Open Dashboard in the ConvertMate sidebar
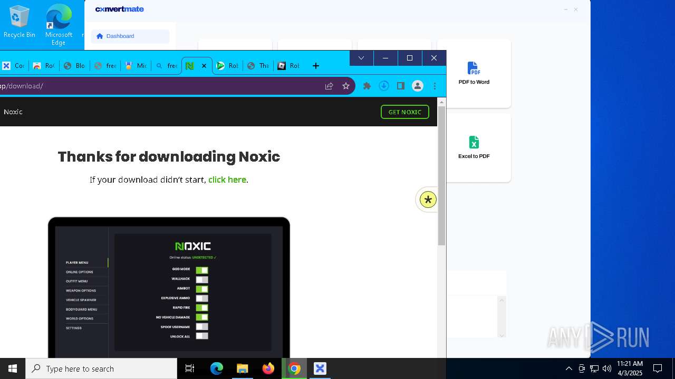 coord(130,36)
